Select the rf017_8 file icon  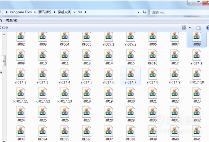pyautogui.click(x=153, y=74)
